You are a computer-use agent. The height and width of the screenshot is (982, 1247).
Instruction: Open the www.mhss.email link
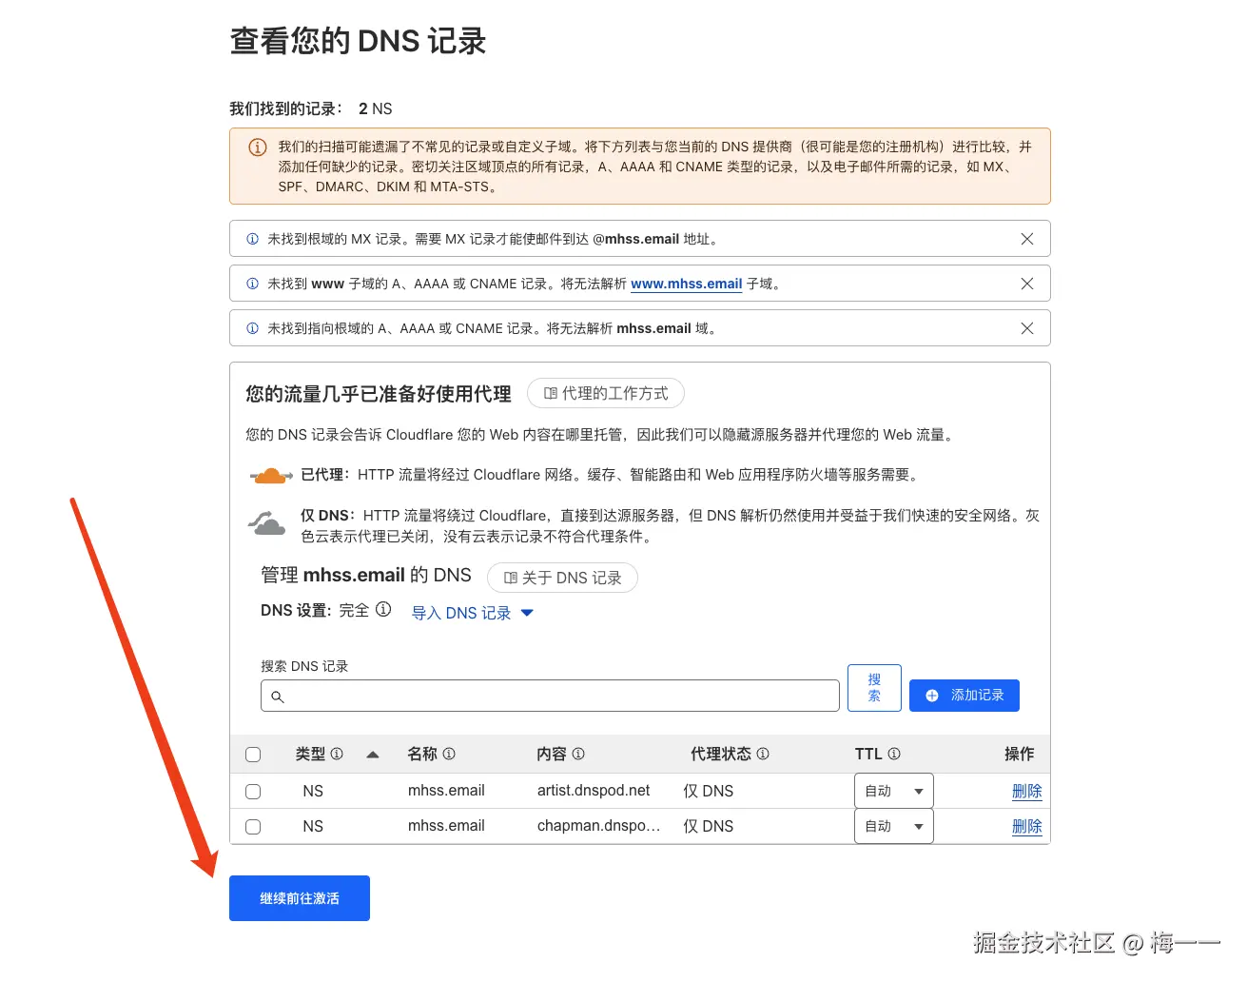(x=686, y=284)
